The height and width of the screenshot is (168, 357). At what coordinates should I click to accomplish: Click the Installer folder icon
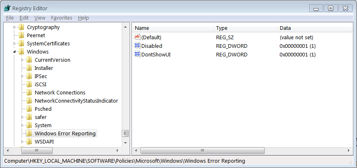pos(29,68)
